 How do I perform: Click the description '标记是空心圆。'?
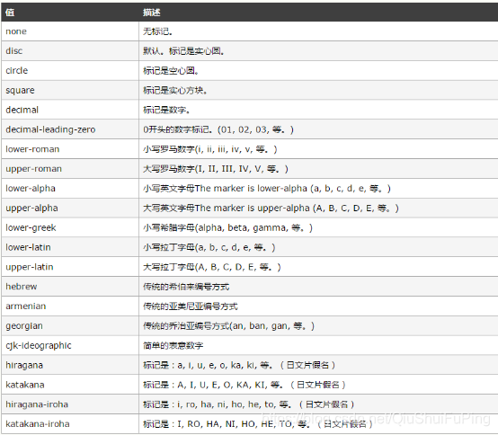pos(171,71)
